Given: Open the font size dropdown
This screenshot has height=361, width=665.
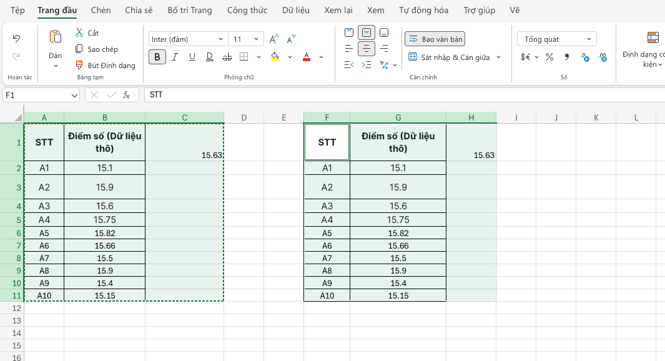Looking at the screenshot, I should click(x=256, y=39).
